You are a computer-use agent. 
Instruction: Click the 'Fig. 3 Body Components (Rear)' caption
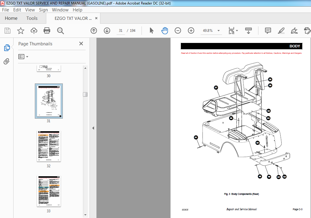241,194
